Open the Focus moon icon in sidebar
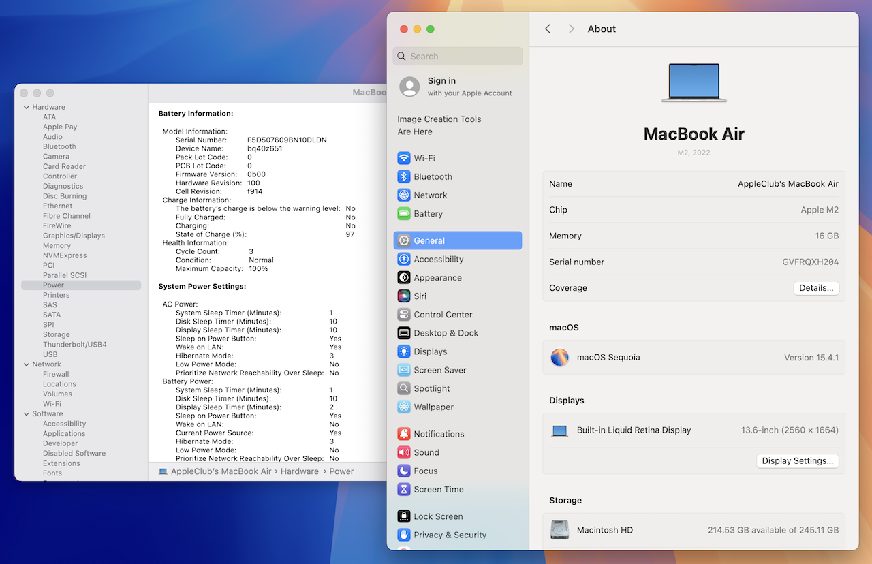872x564 pixels. click(404, 471)
